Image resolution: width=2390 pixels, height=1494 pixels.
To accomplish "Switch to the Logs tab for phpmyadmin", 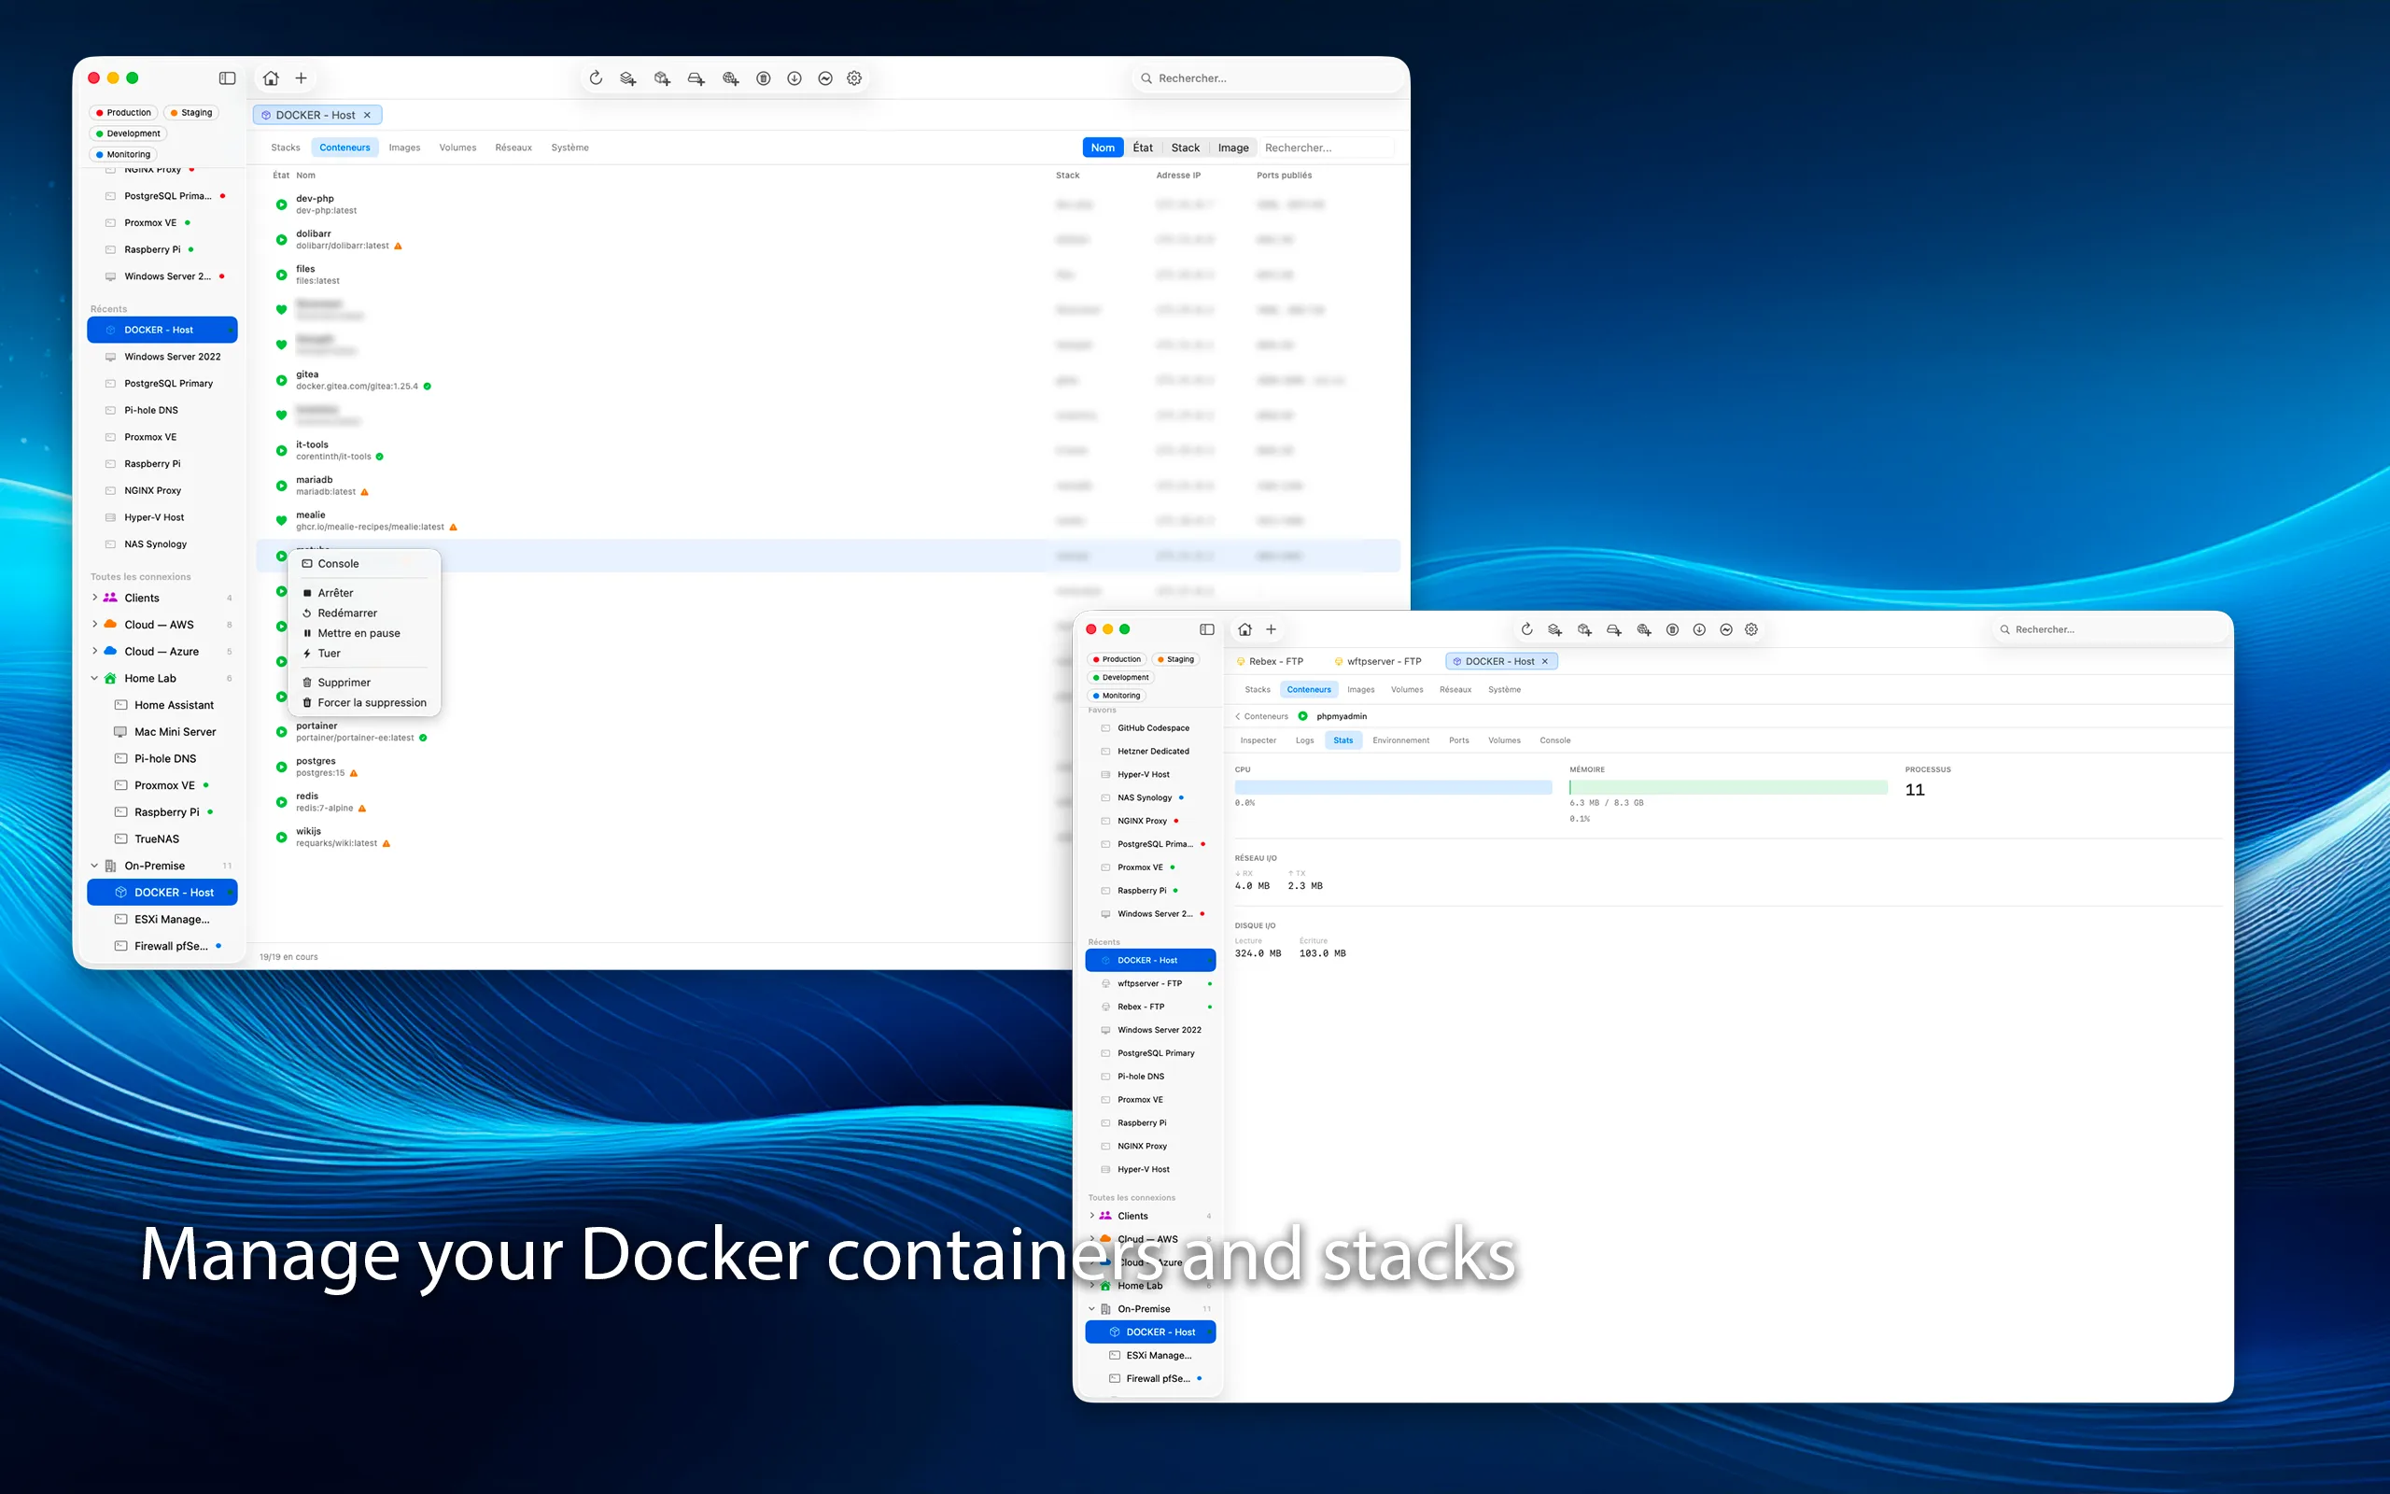I will 1304,740.
